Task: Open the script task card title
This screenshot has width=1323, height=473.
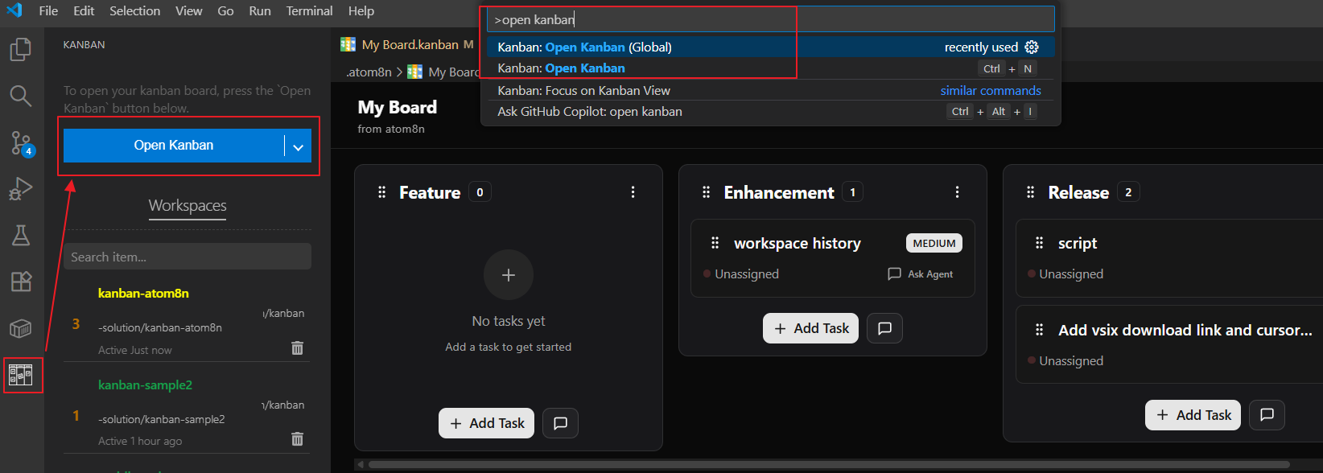Action: [x=1078, y=243]
